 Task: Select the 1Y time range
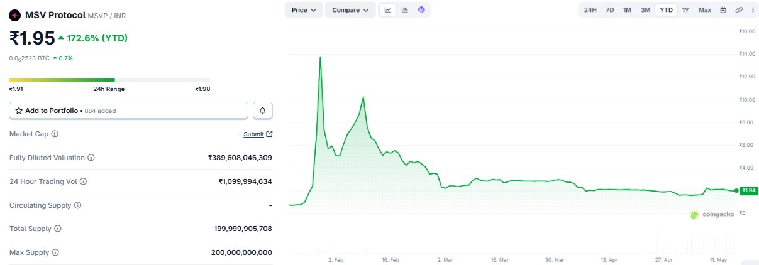point(685,10)
